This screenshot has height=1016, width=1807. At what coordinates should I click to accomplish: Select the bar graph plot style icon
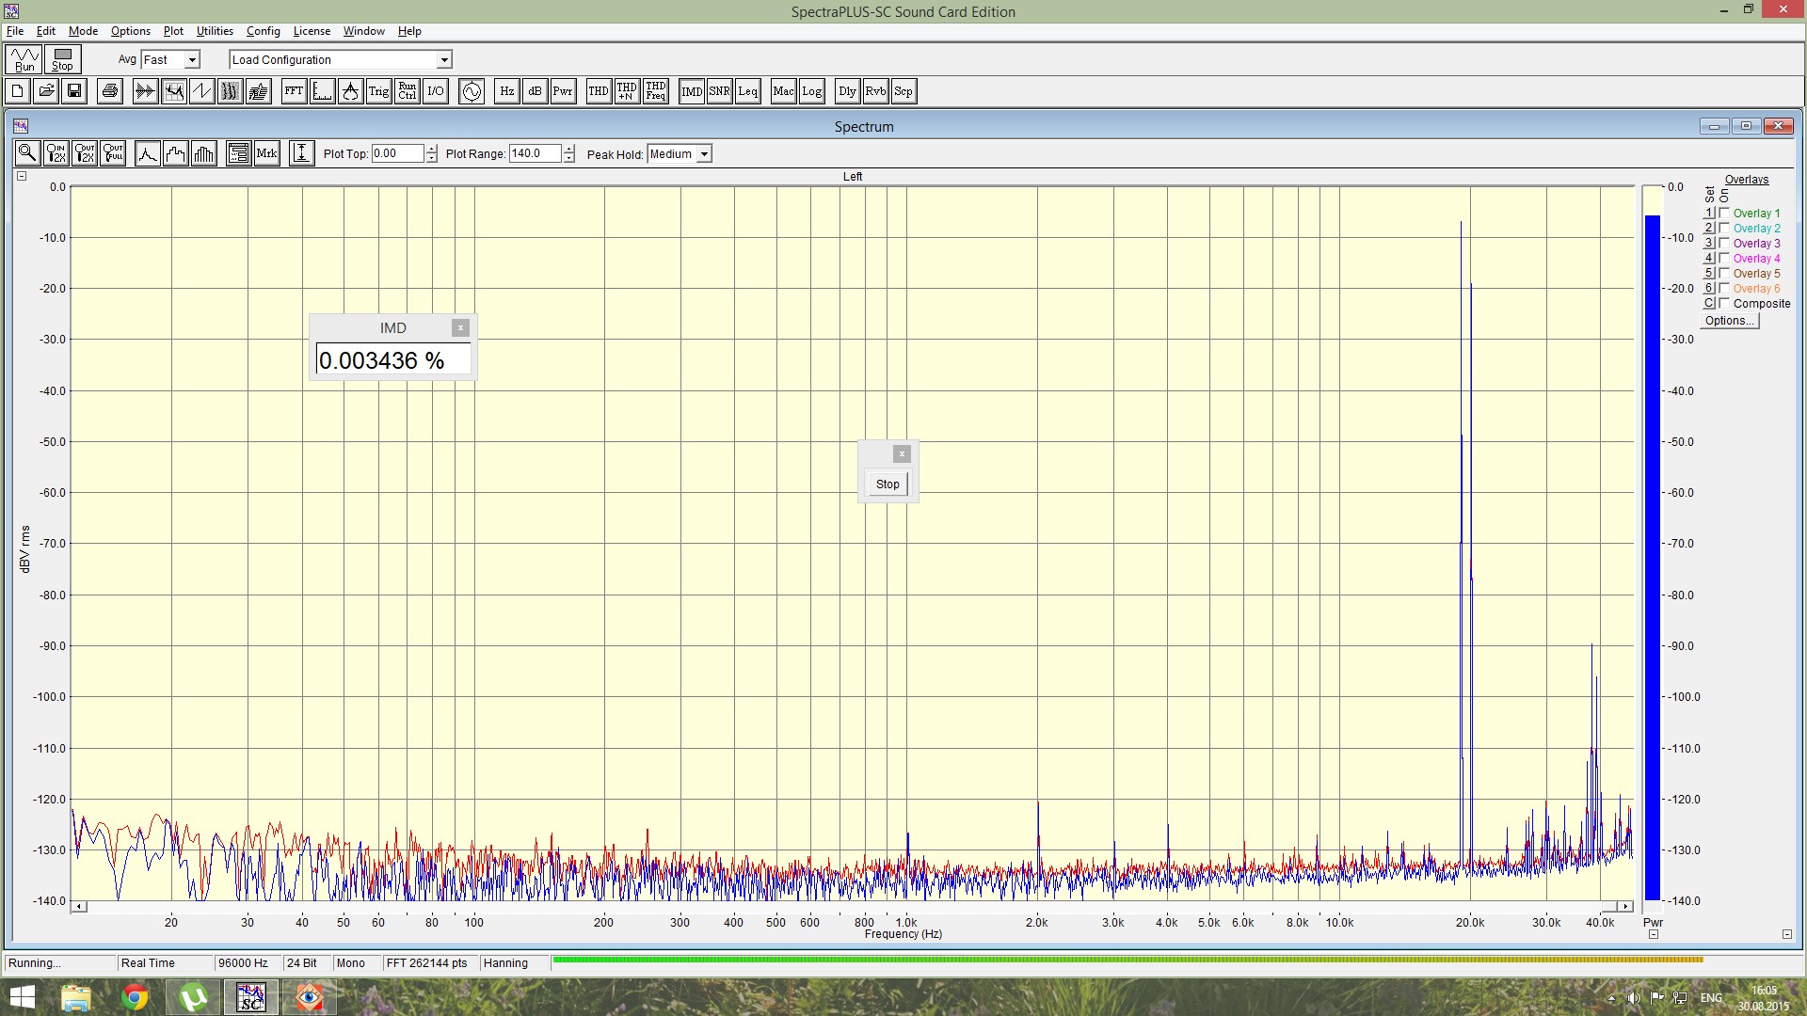tap(204, 153)
